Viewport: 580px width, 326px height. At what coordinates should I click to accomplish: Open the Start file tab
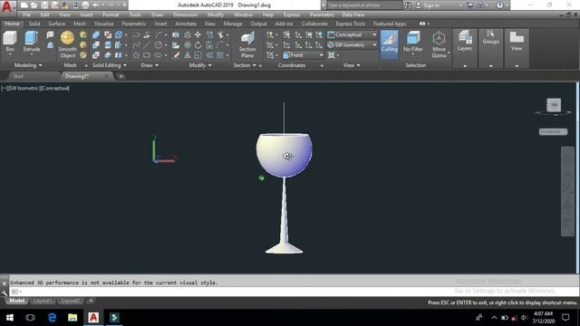tap(18, 76)
